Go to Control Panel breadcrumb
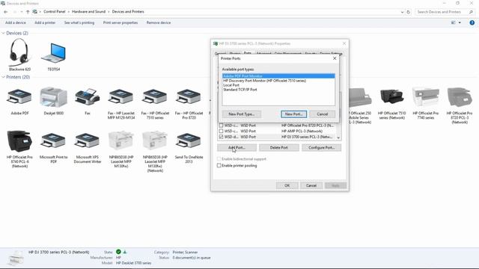The image size is (479, 269). point(55,12)
